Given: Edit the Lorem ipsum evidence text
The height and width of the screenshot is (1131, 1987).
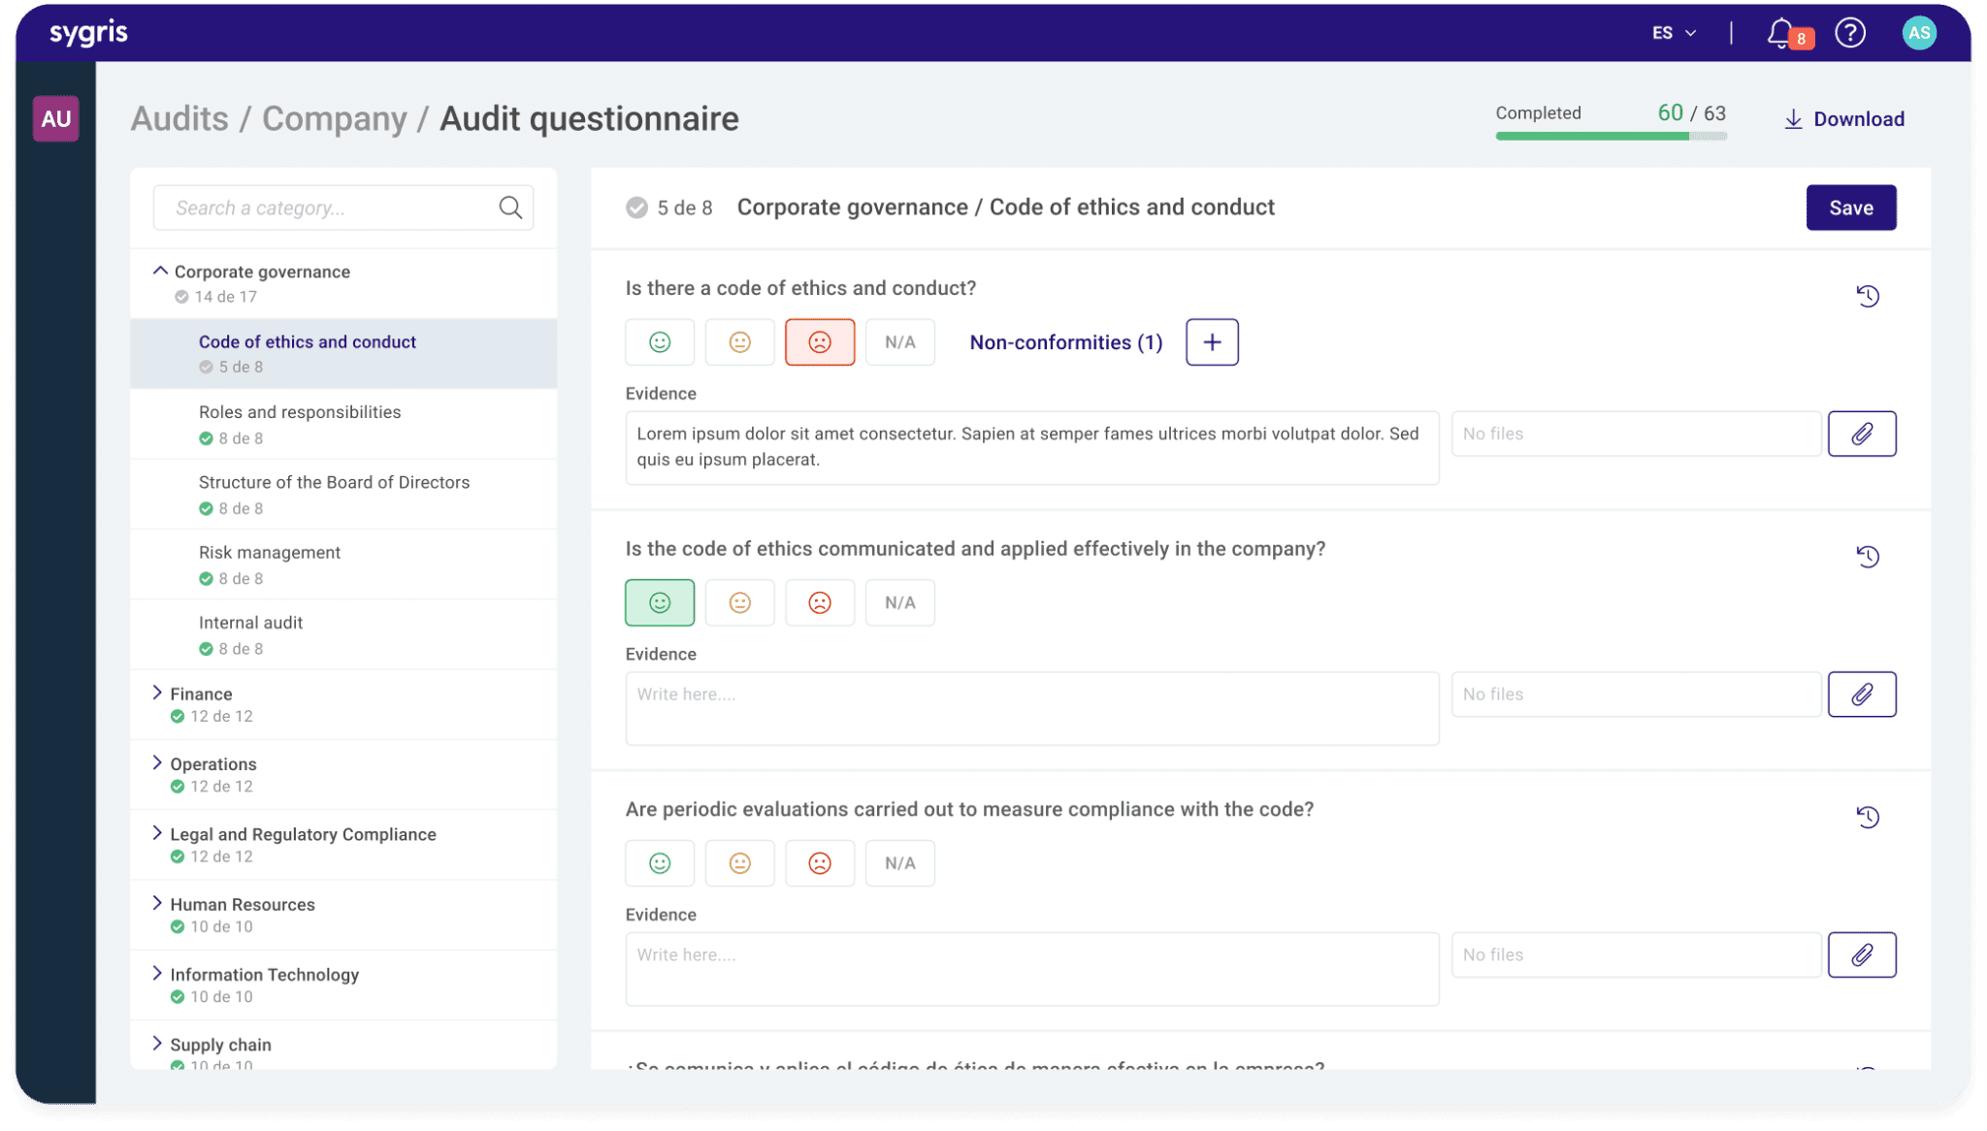Looking at the screenshot, I should click(x=1032, y=447).
